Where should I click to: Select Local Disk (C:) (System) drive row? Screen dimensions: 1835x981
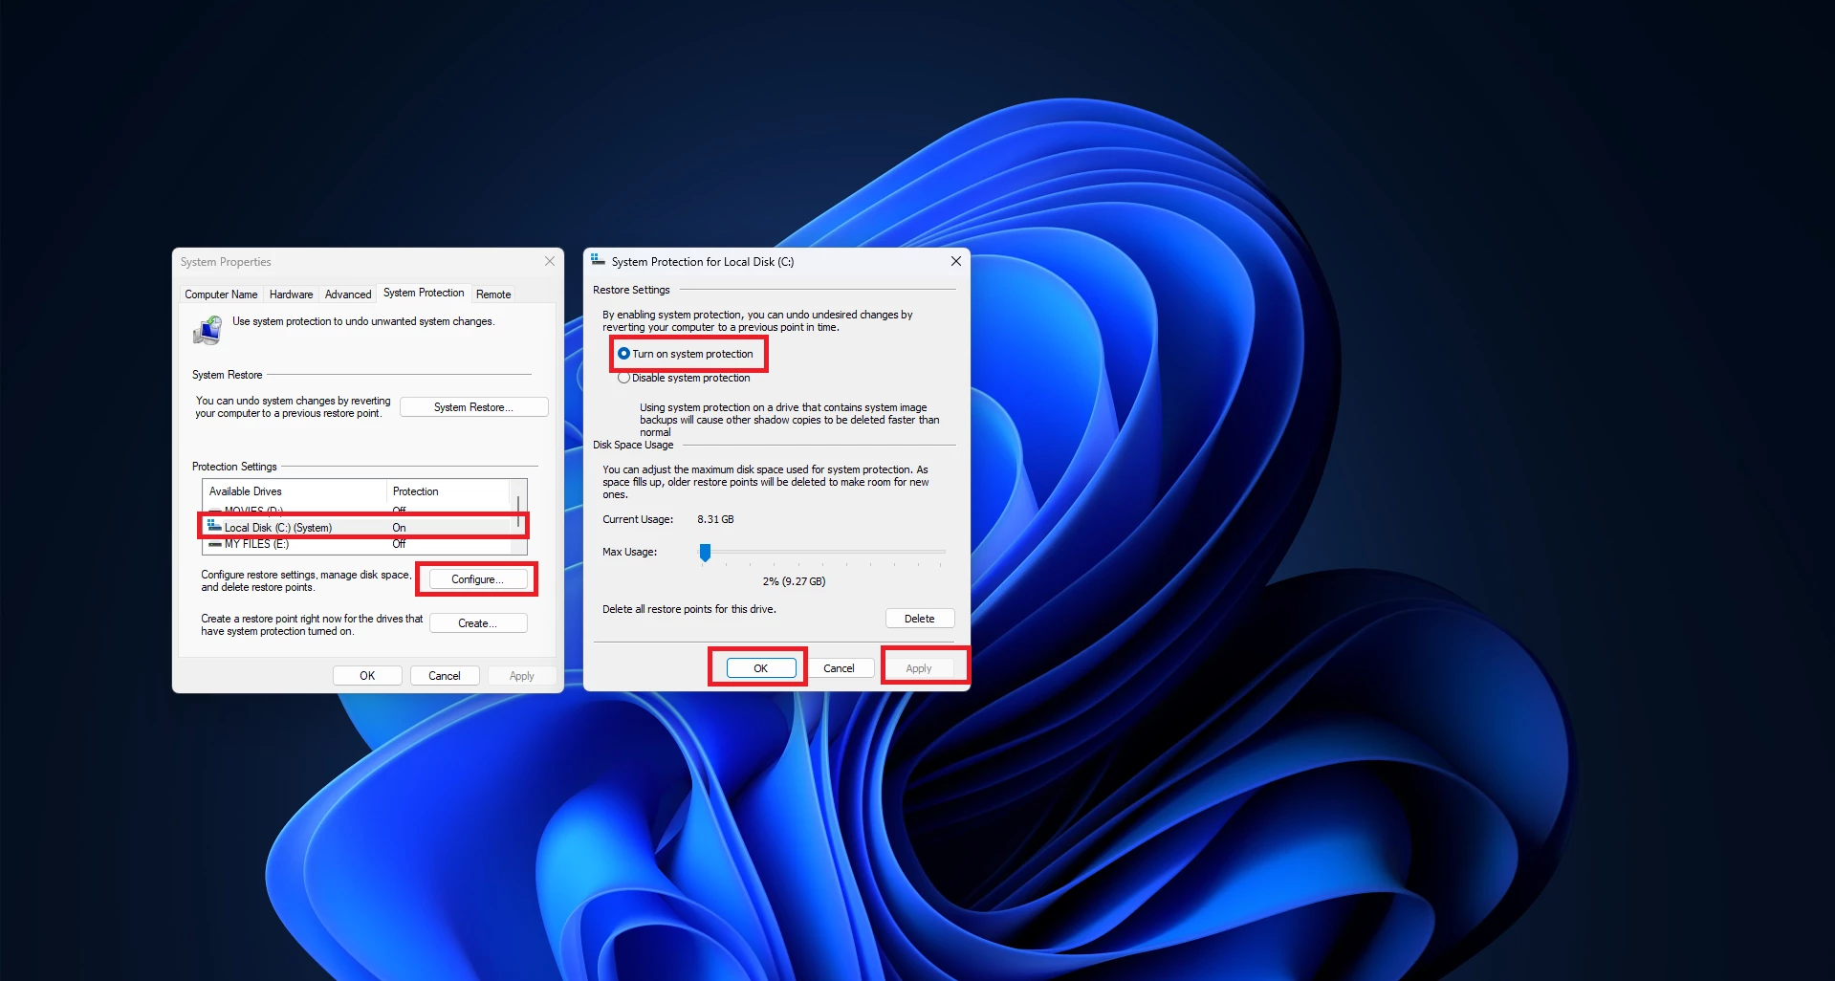click(x=359, y=527)
